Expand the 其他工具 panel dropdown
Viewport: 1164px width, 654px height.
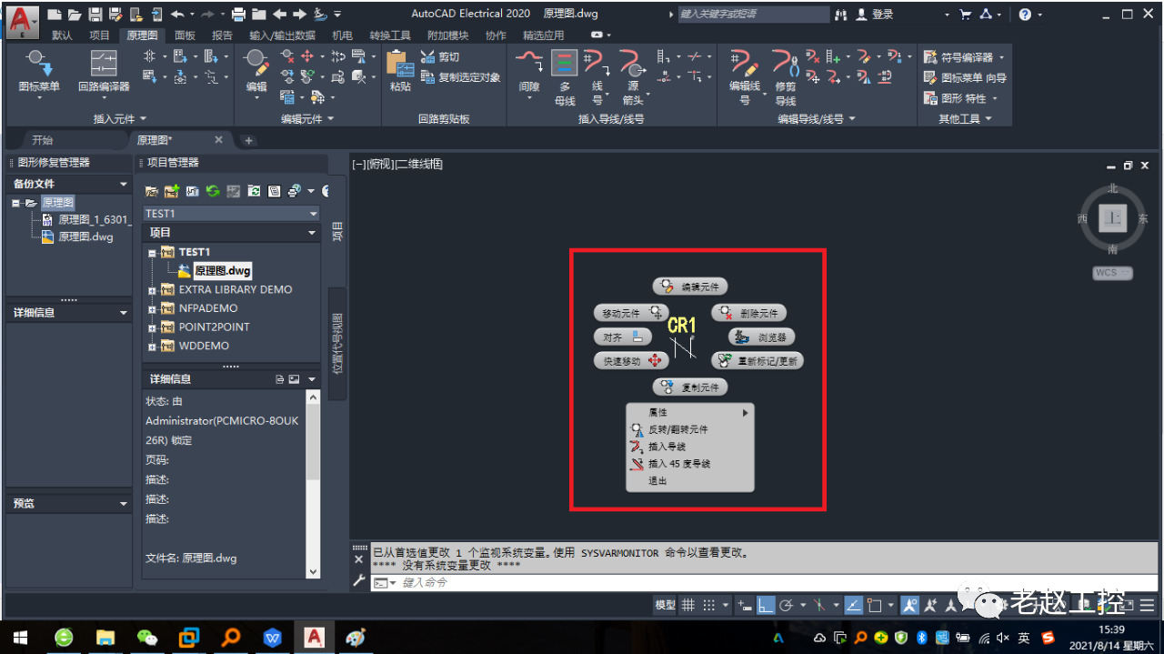pyautogui.click(x=965, y=118)
